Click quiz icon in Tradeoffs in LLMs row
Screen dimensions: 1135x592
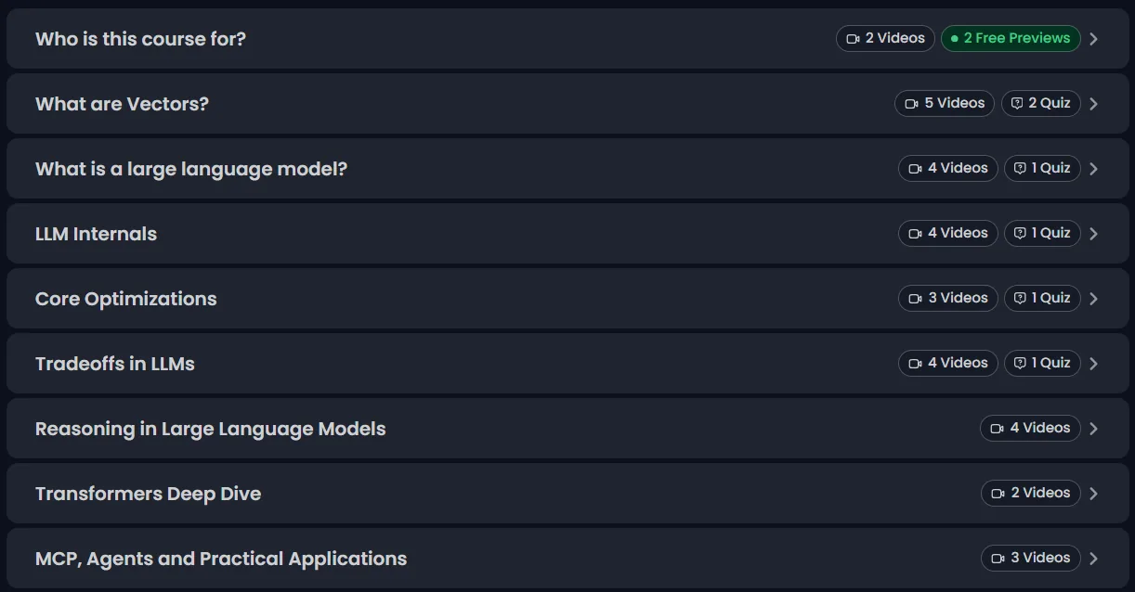click(x=1020, y=364)
